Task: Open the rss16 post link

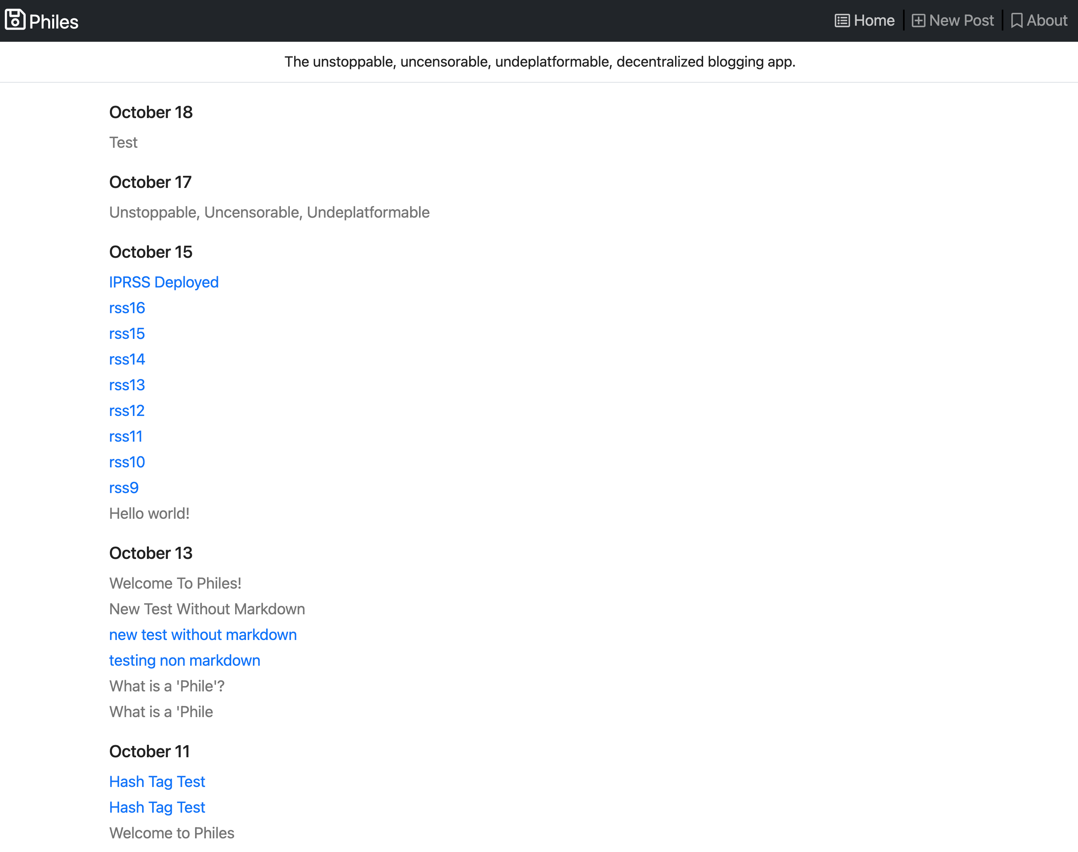Action: click(x=127, y=308)
